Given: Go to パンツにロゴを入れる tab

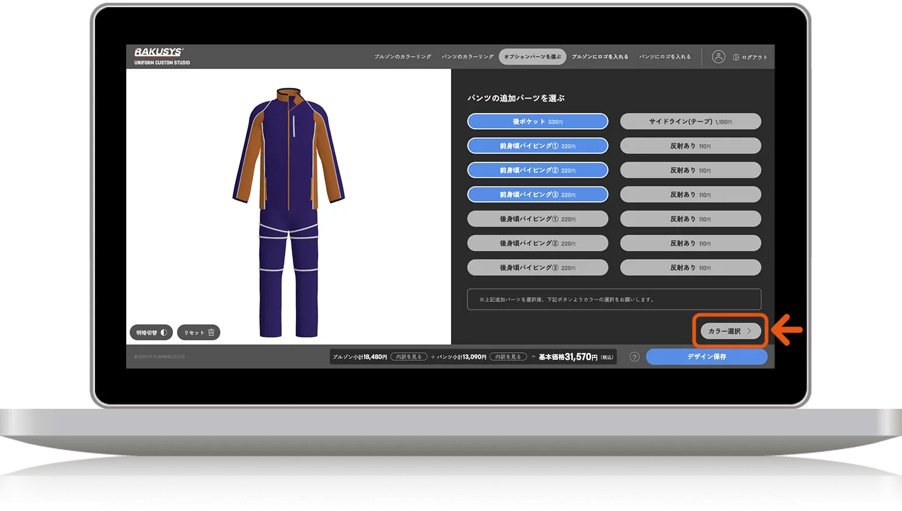Looking at the screenshot, I should point(664,57).
